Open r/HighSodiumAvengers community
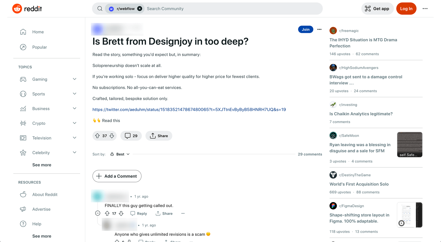This screenshot has width=441, height=242. click(x=359, y=68)
